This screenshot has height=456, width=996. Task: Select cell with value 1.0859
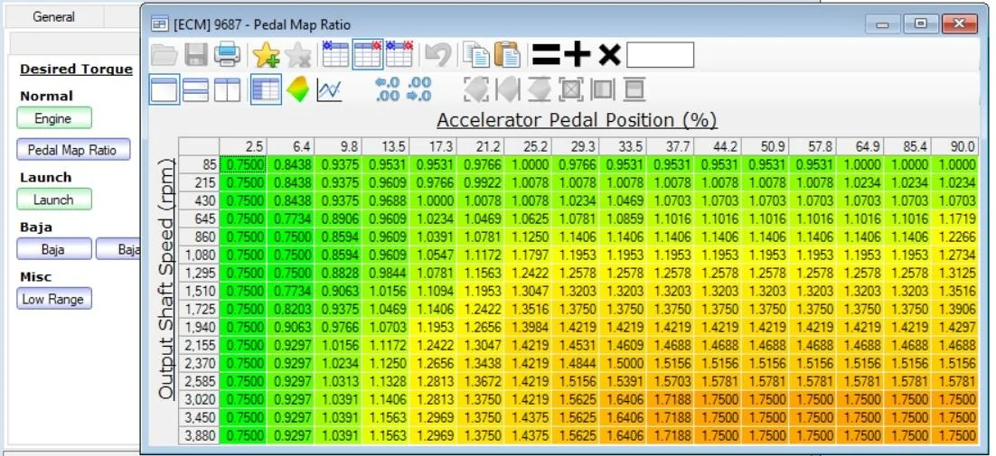click(623, 219)
